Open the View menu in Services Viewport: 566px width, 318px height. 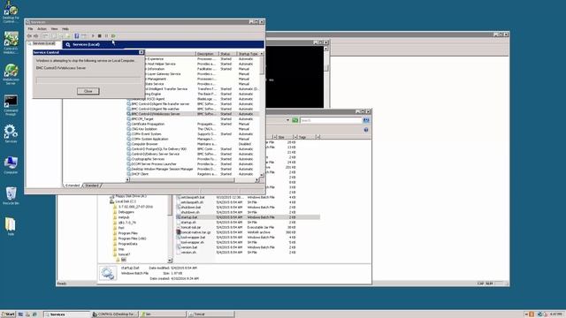(x=54, y=29)
